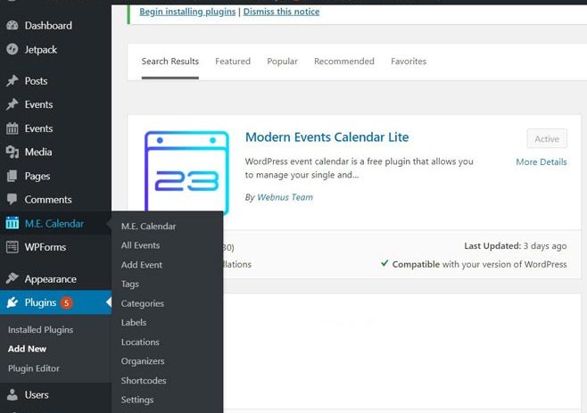Click Dismiss this notice link

[282, 12]
